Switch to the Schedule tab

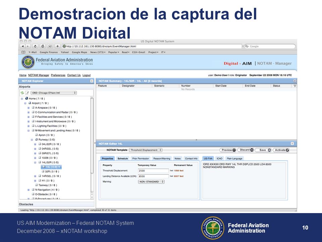point(123,158)
